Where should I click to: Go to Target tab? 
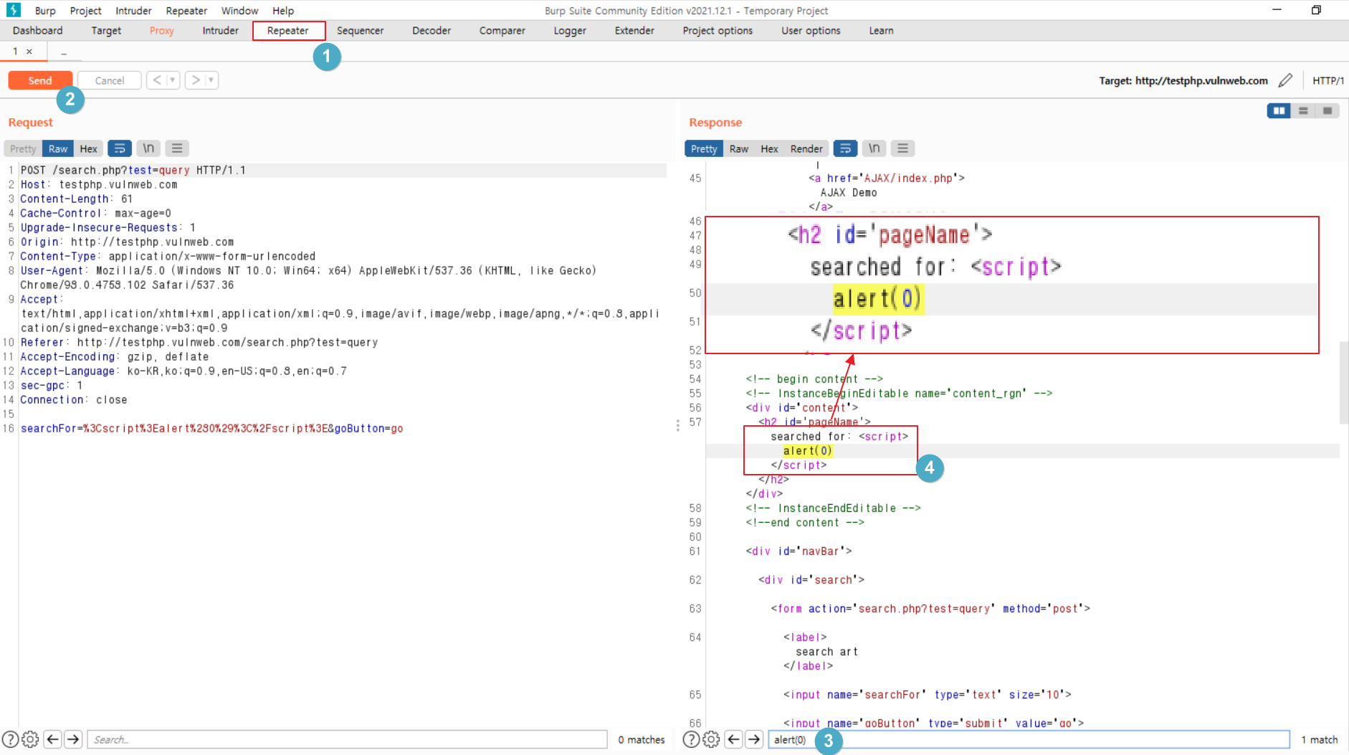[x=106, y=31]
